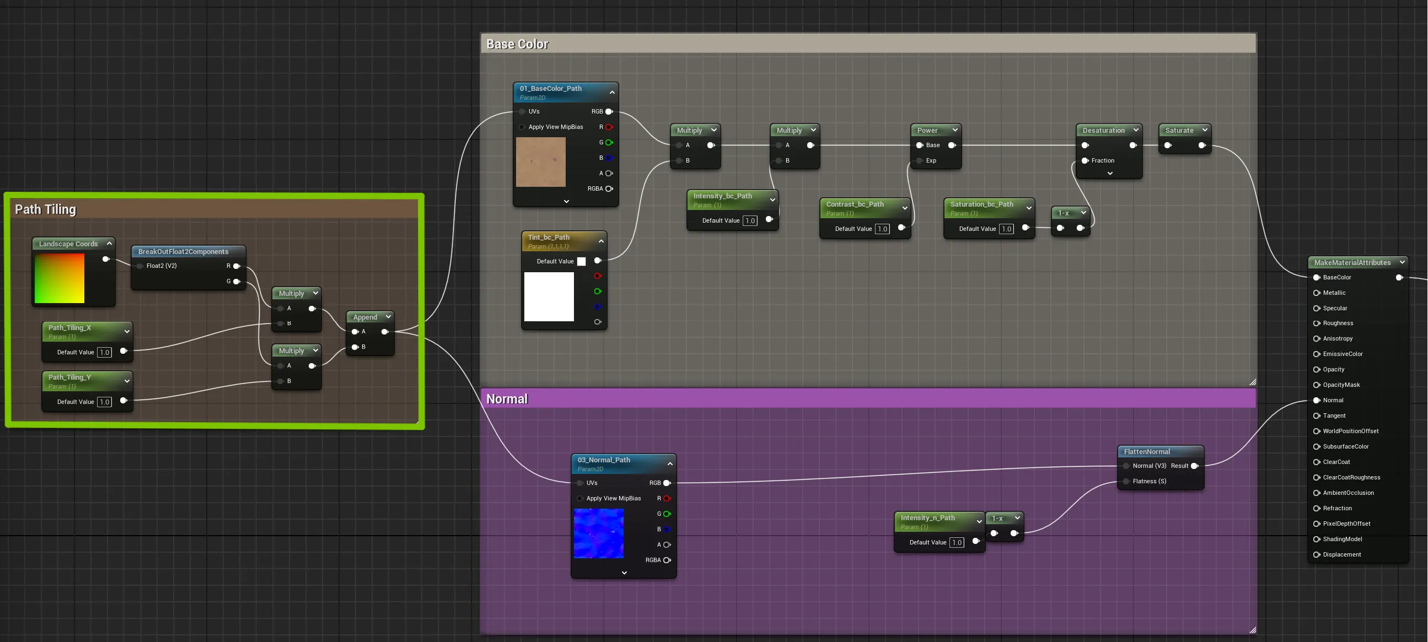1428x642 pixels.
Task: Select the Base Color comment box title
Action: (517, 44)
